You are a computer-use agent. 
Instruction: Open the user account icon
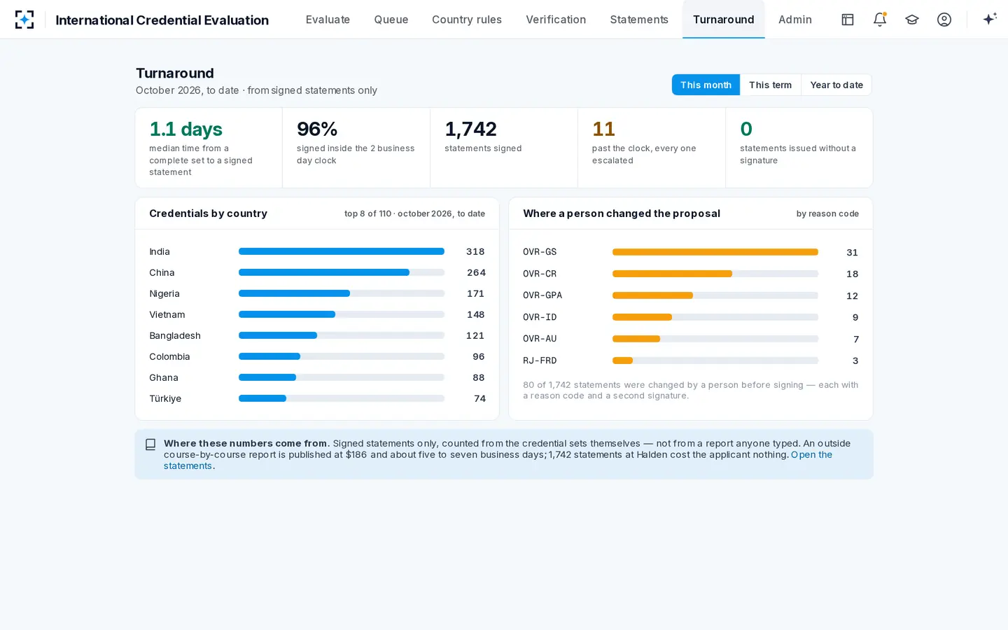tap(944, 20)
